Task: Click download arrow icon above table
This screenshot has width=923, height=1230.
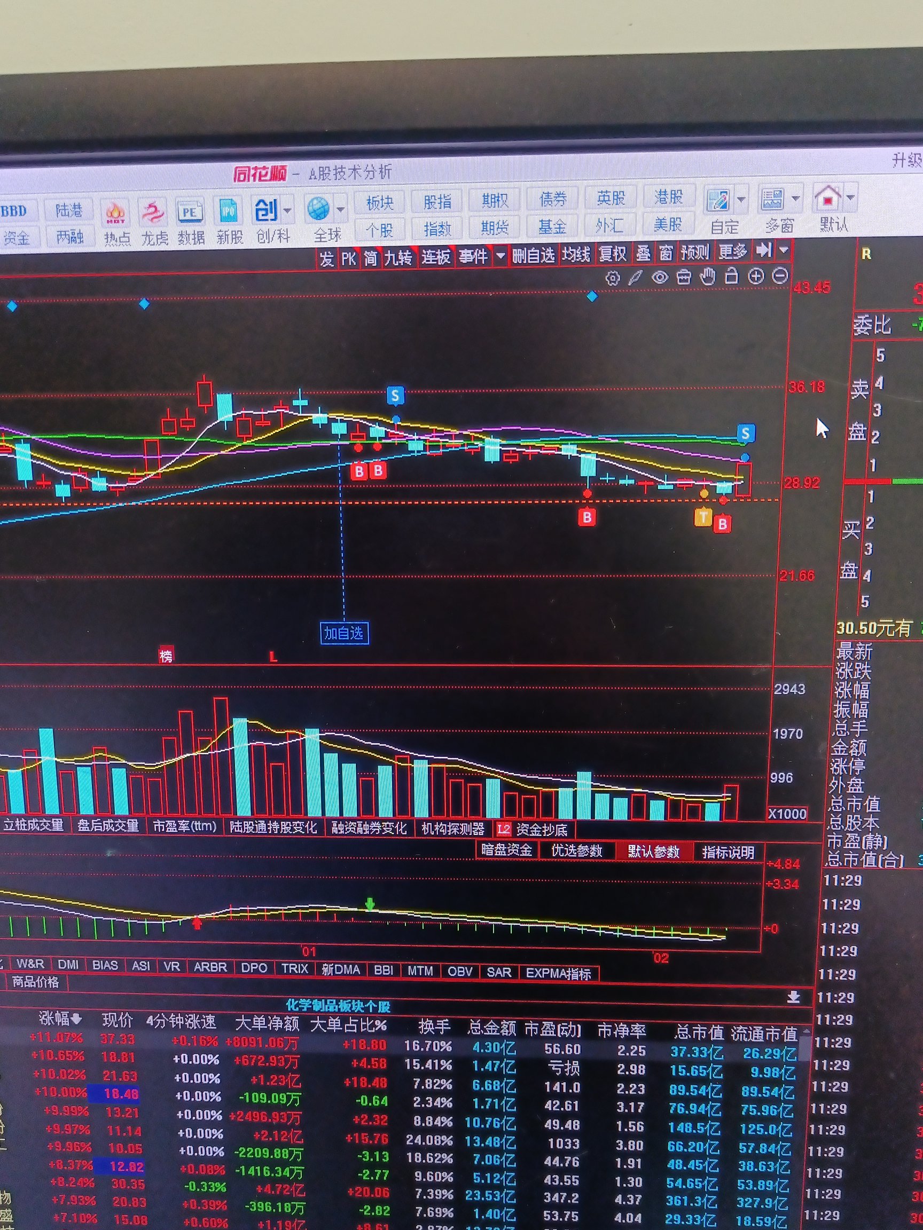Action: (793, 997)
